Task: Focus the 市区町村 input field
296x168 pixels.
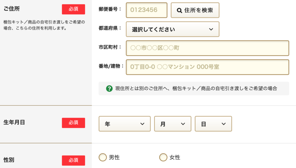Action: [x=208, y=48]
